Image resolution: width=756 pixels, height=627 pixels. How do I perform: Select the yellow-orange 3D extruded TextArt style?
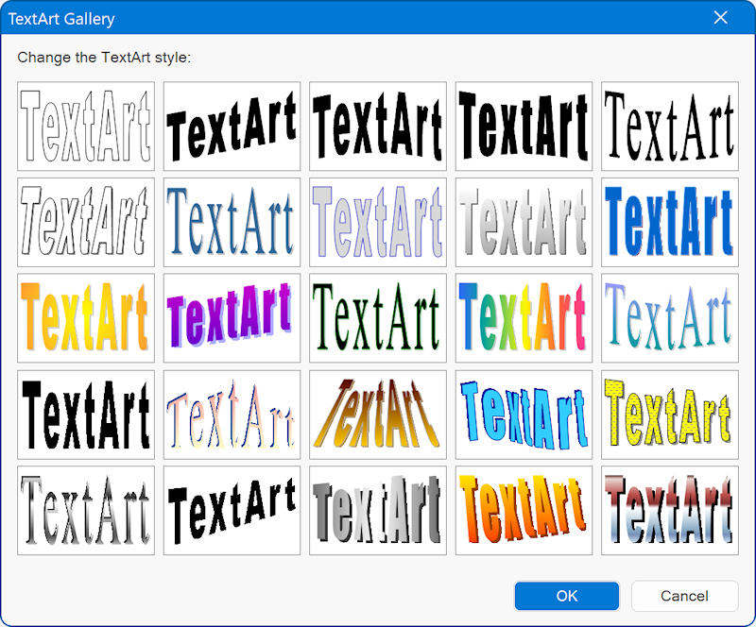click(x=524, y=510)
